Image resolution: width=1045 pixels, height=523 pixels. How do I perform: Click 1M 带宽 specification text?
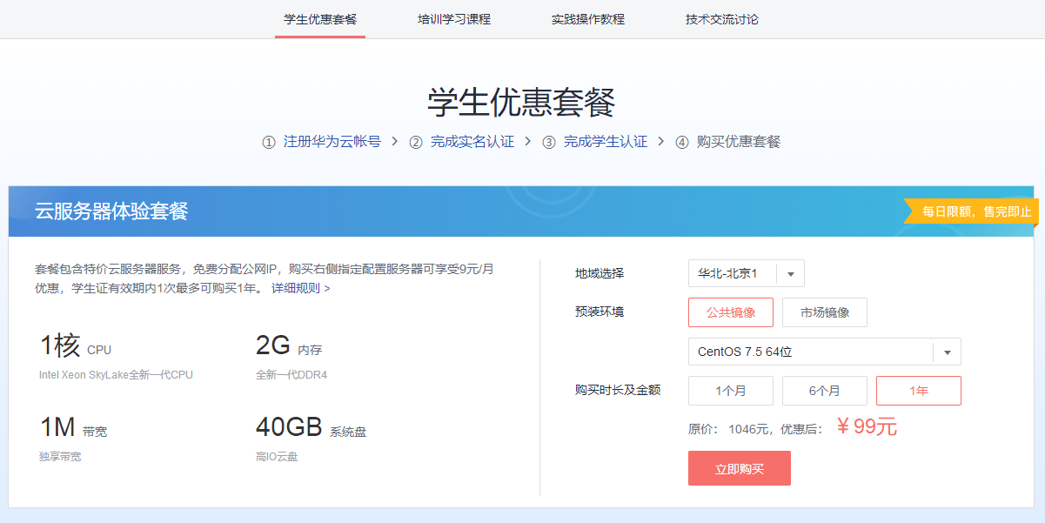73,427
